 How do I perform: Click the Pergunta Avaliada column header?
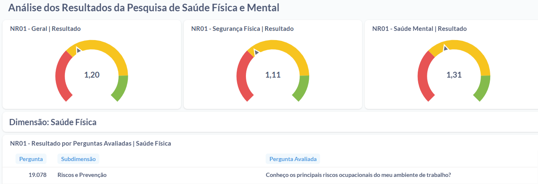[292, 159]
